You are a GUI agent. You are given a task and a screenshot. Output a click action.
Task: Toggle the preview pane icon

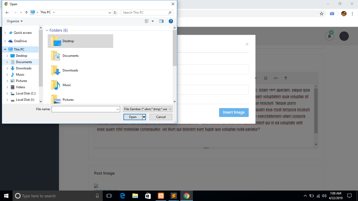[x=161, y=21]
